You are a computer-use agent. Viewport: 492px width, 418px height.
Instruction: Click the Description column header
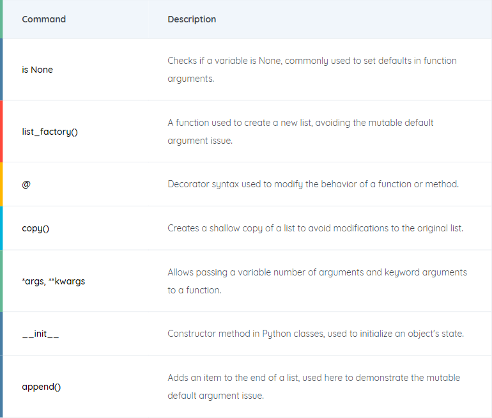point(192,19)
